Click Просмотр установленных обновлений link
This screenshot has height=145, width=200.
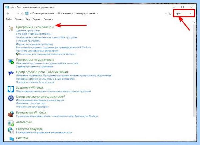tap(37, 51)
